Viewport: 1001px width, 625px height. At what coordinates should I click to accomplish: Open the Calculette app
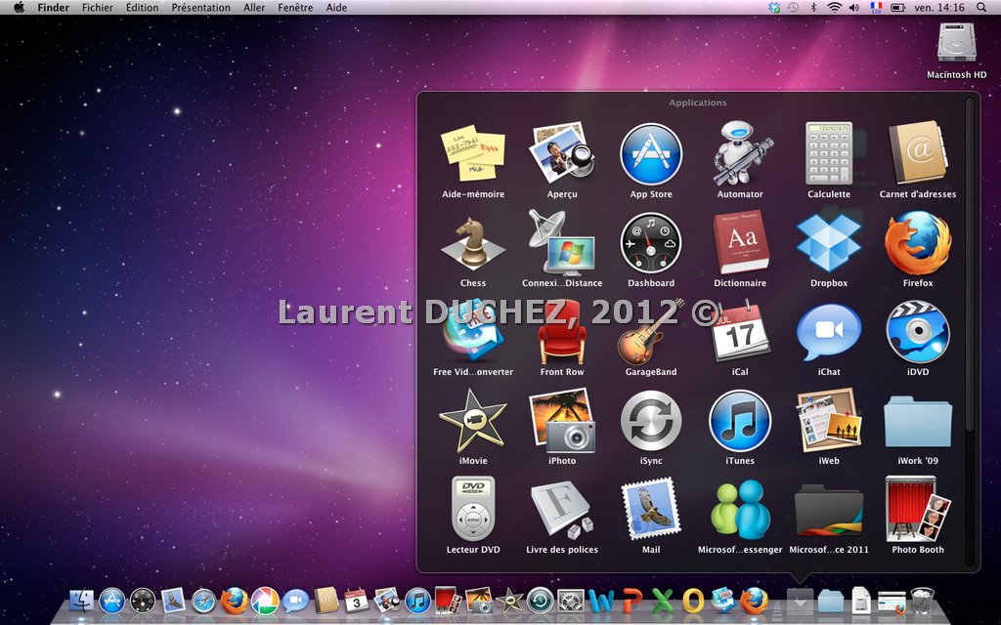(829, 153)
